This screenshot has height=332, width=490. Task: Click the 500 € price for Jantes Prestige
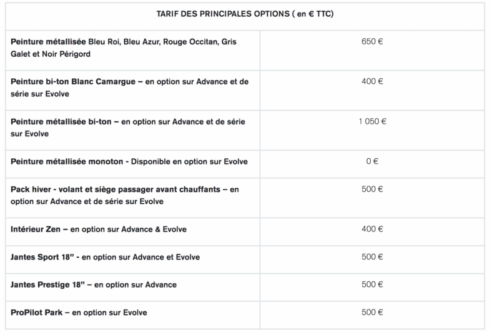click(x=372, y=284)
